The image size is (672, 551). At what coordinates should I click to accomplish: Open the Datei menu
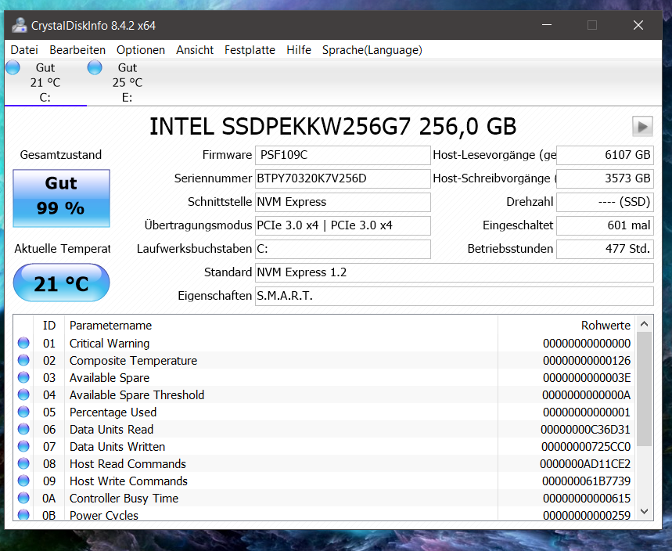24,50
